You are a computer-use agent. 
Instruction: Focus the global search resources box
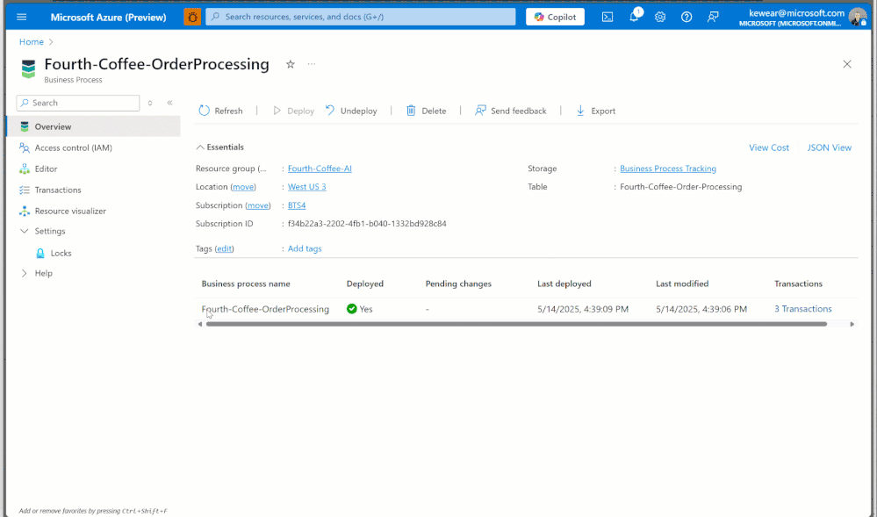[360, 17]
